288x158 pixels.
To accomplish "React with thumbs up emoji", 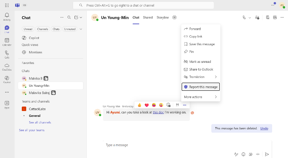I will coord(140,105).
